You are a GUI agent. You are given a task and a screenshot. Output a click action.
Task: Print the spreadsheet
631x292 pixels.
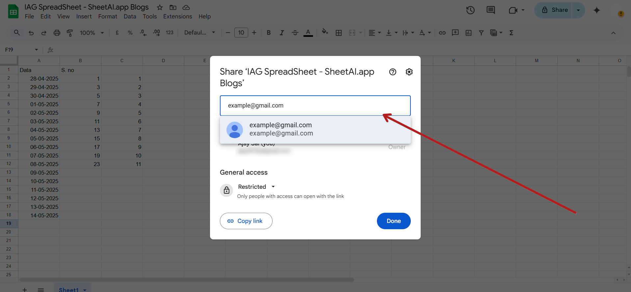[x=57, y=33]
